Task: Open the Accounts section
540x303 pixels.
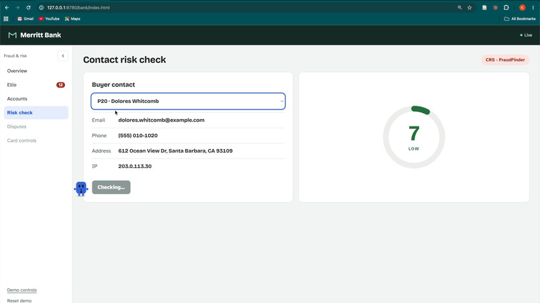Action: 36,99
